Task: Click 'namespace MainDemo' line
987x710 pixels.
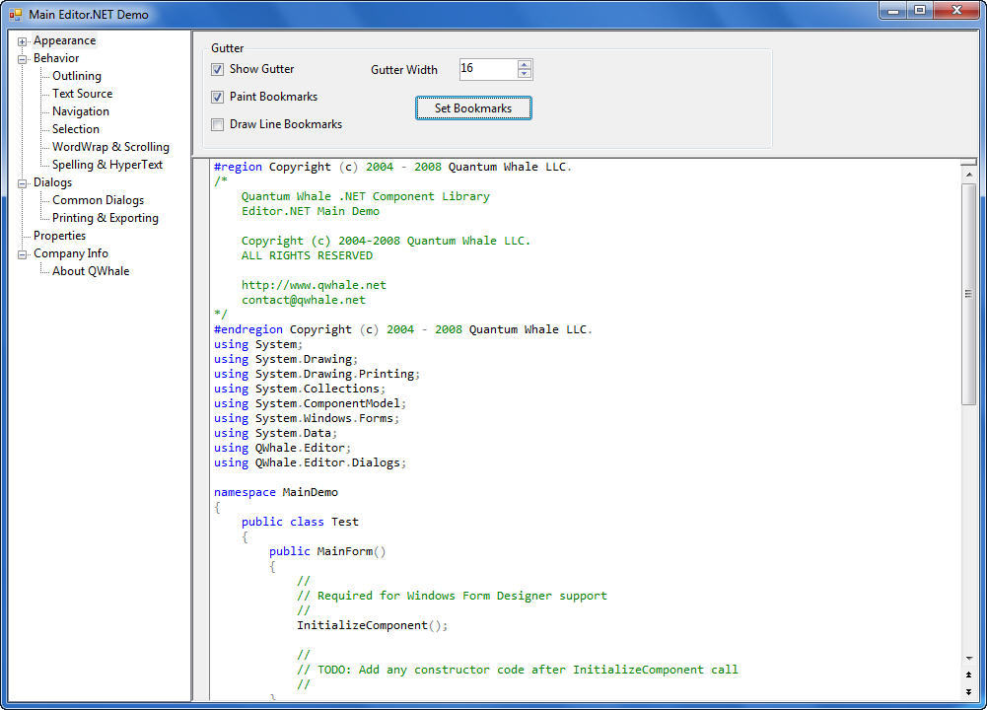Action: coord(276,492)
